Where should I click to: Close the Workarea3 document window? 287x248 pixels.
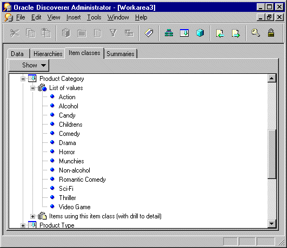tap(279, 17)
